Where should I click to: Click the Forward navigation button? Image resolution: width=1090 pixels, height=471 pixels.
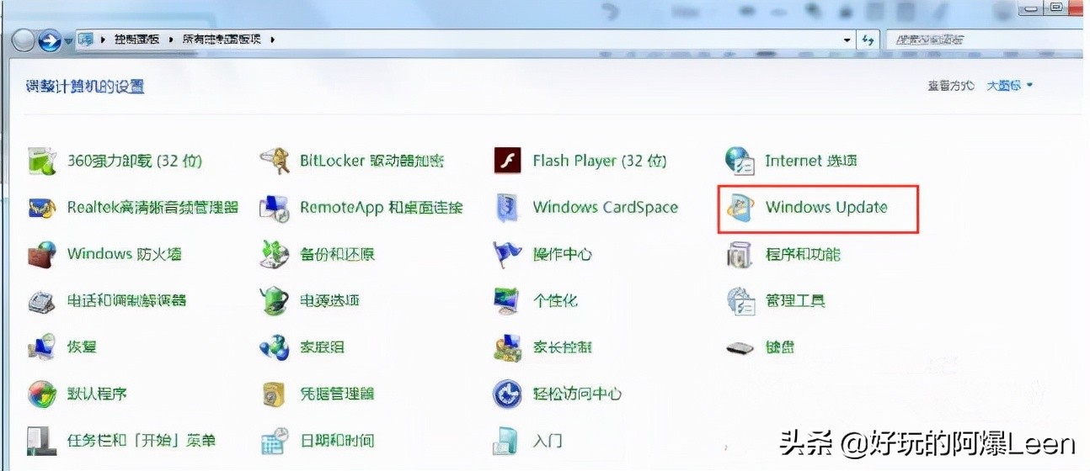(50, 40)
